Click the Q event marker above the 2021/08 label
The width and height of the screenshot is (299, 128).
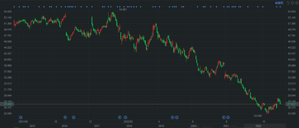pos(20,117)
